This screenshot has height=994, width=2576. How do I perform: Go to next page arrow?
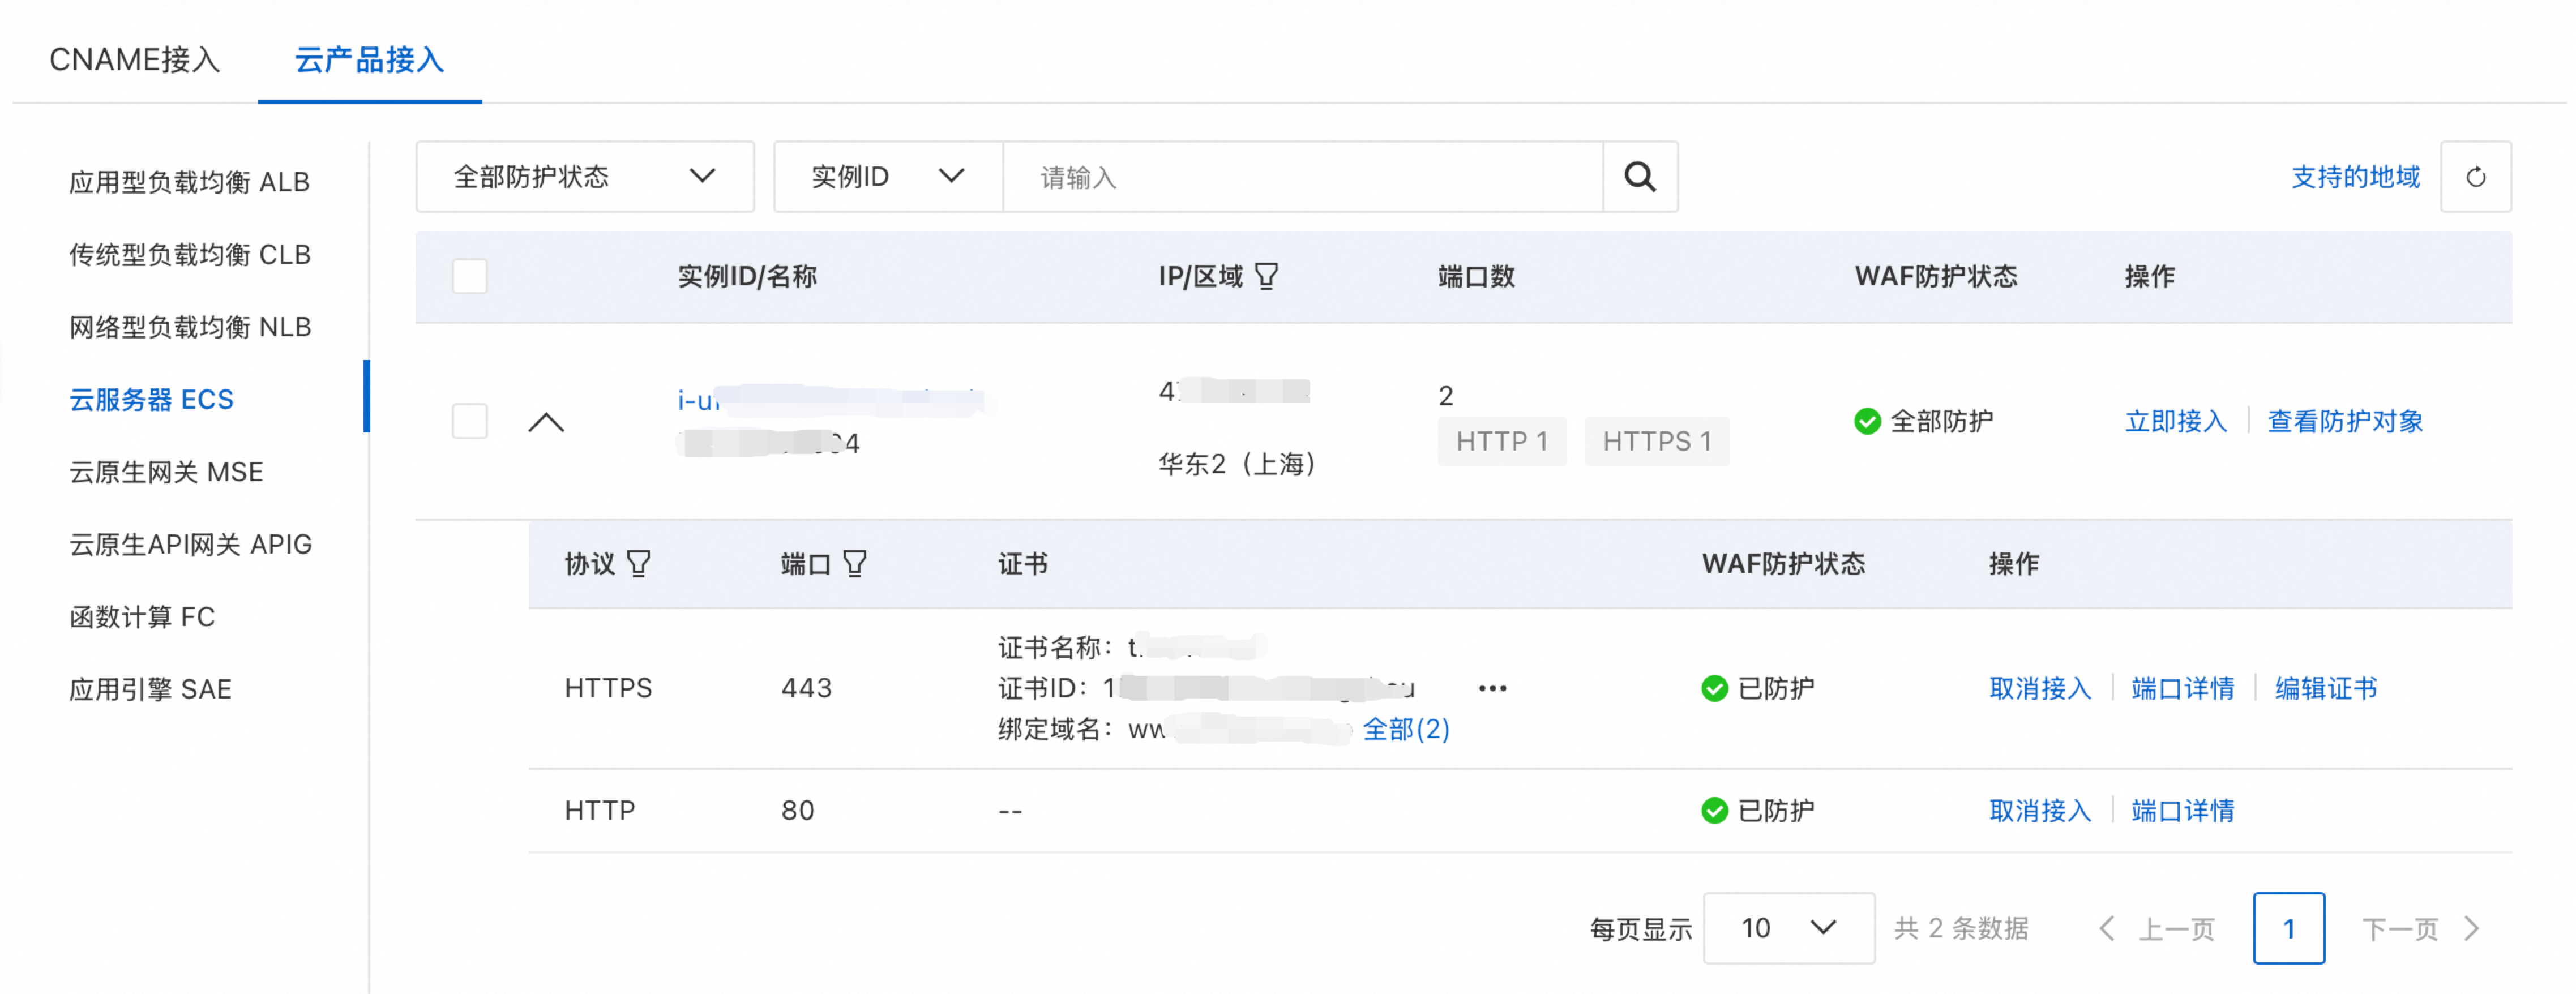(x=2472, y=928)
